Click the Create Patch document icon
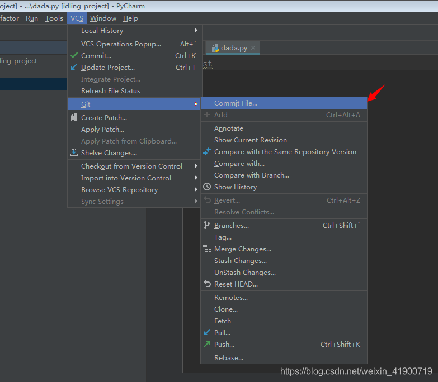 tap(74, 117)
